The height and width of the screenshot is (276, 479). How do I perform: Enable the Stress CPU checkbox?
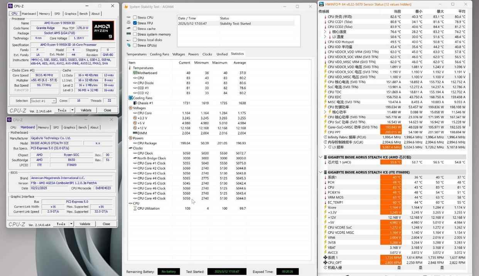tap(135, 17)
